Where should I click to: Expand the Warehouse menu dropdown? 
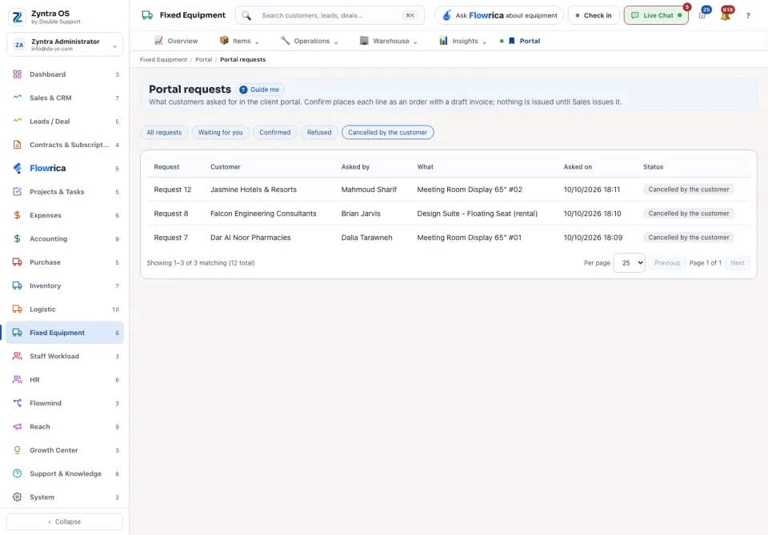click(389, 41)
